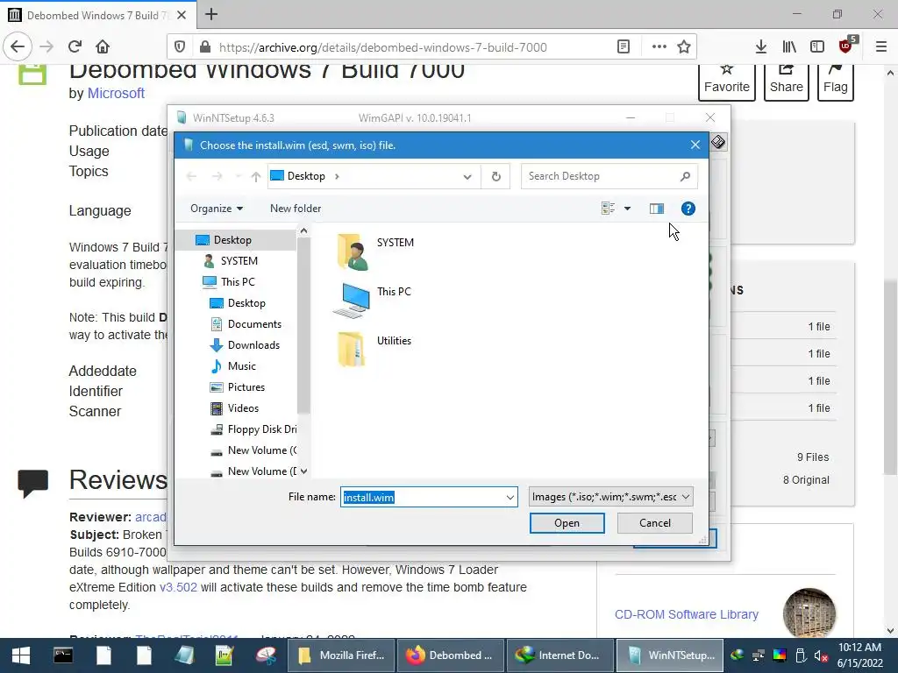The image size is (898, 673).
Task: Click the File name text field
Action: tap(422, 498)
